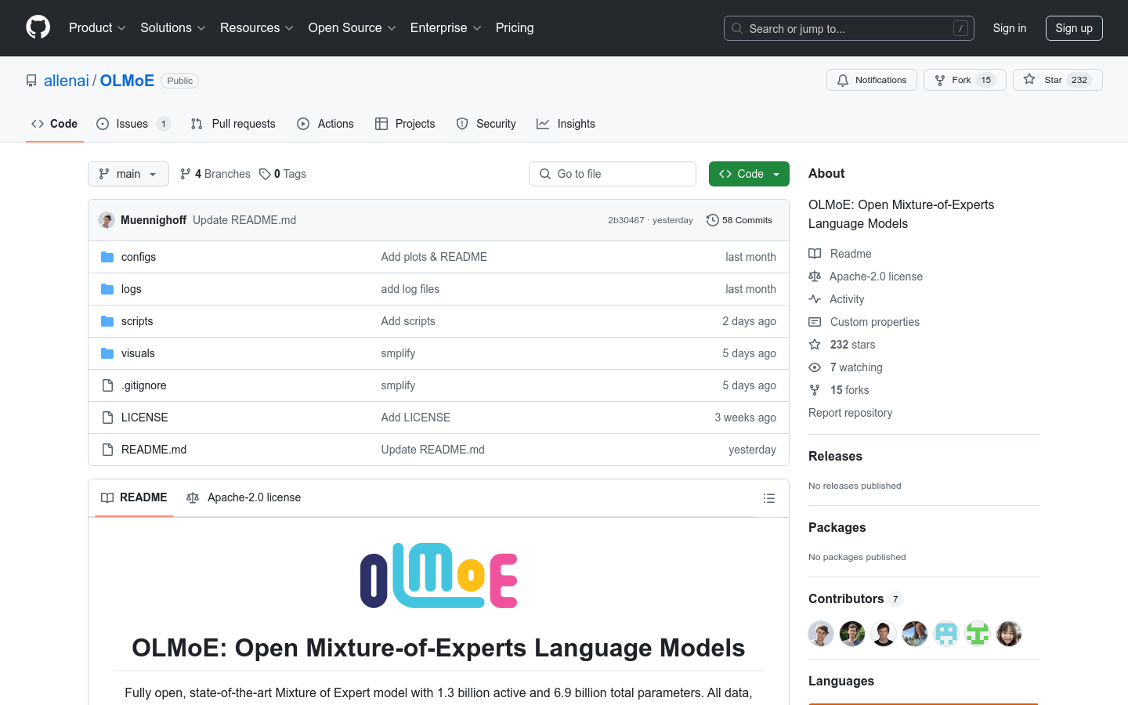Switch to the Security tab
Screen dimensions: 1128x705
(486, 124)
